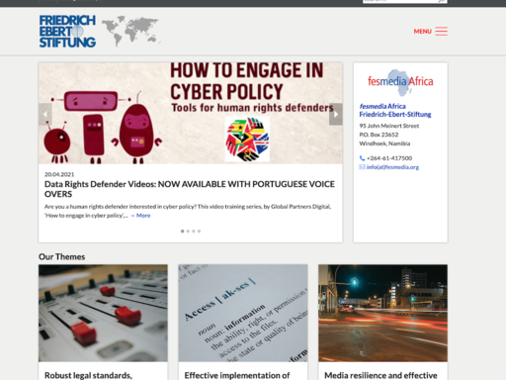Image resolution: width=506 pixels, height=380 pixels.
Task: Click the phone number +264-61-417500
Action: 389,158
